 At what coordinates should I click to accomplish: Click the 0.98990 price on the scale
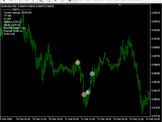point(155,48)
